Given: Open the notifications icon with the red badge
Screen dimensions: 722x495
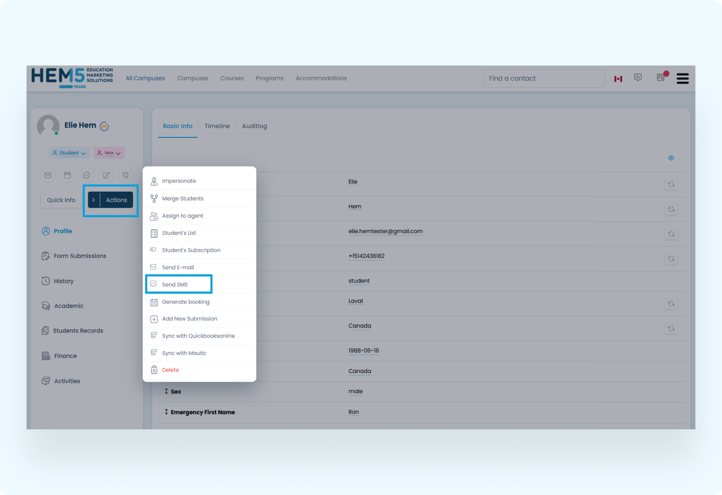Looking at the screenshot, I should (661, 78).
